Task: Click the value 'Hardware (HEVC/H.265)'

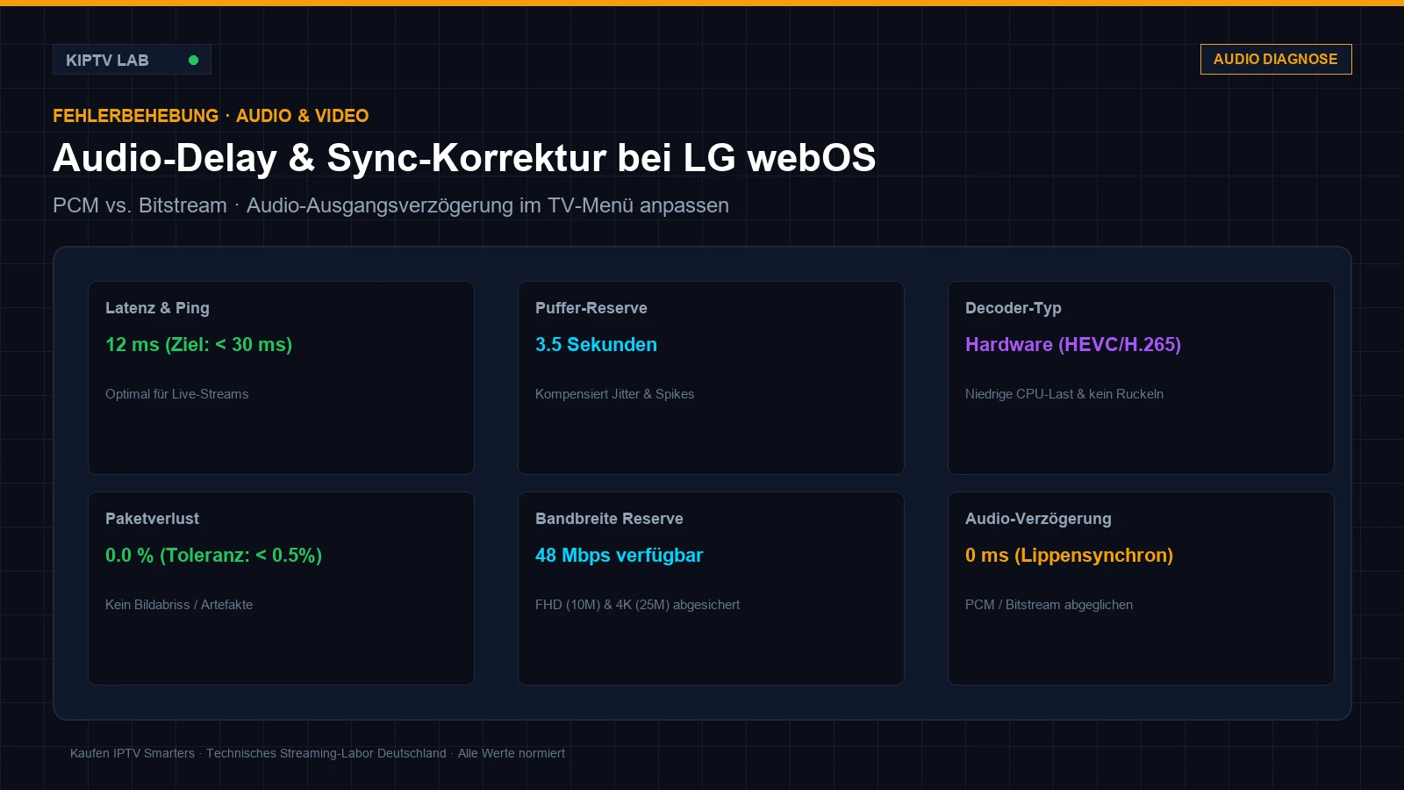Action: 1073,345
